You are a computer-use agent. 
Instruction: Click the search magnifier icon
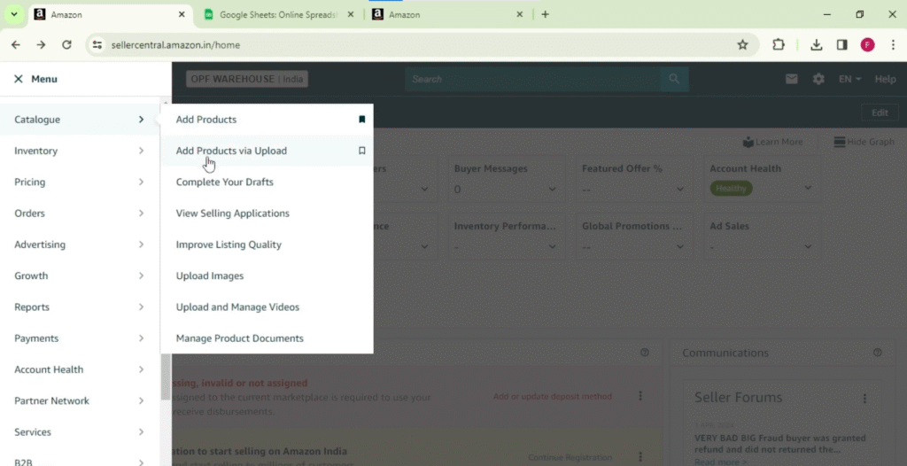point(674,79)
